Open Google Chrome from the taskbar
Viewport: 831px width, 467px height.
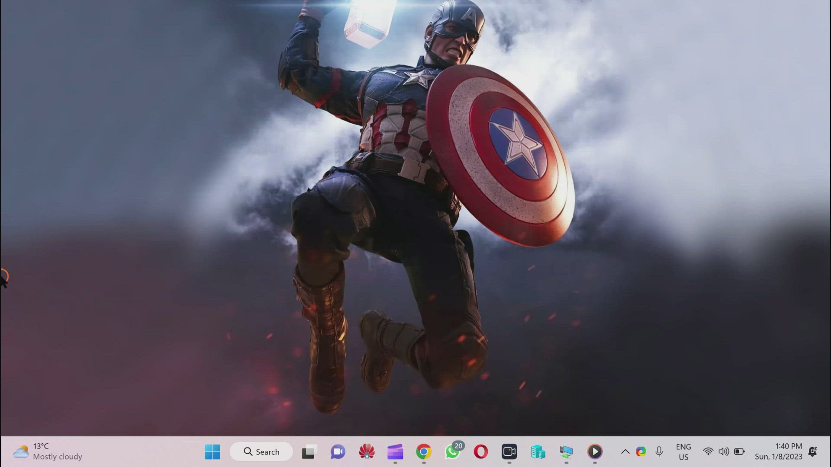pyautogui.click(x=424, y=452)
